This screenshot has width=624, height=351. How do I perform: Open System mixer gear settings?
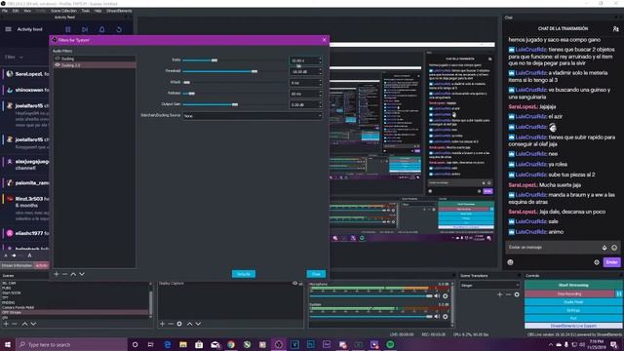(446, 316)
